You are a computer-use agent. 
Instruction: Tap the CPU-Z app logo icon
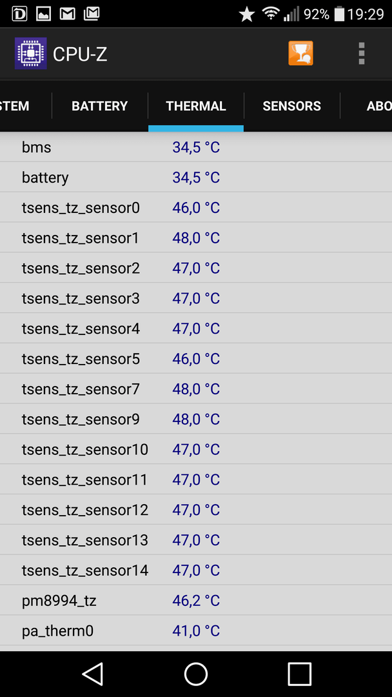tap(31, 54)
